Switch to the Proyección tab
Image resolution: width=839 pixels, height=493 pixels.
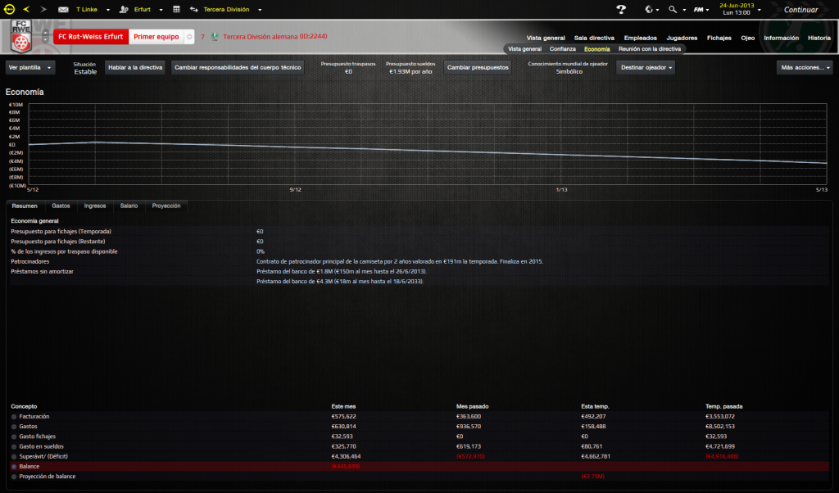click(166, 206)
